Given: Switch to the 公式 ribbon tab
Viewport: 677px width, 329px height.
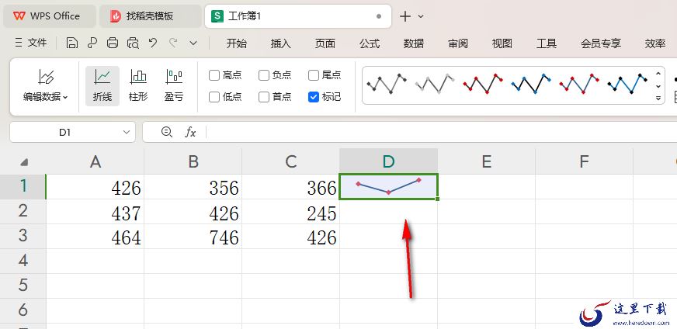Looking at the screenshot, I should (x=370, y=43).
